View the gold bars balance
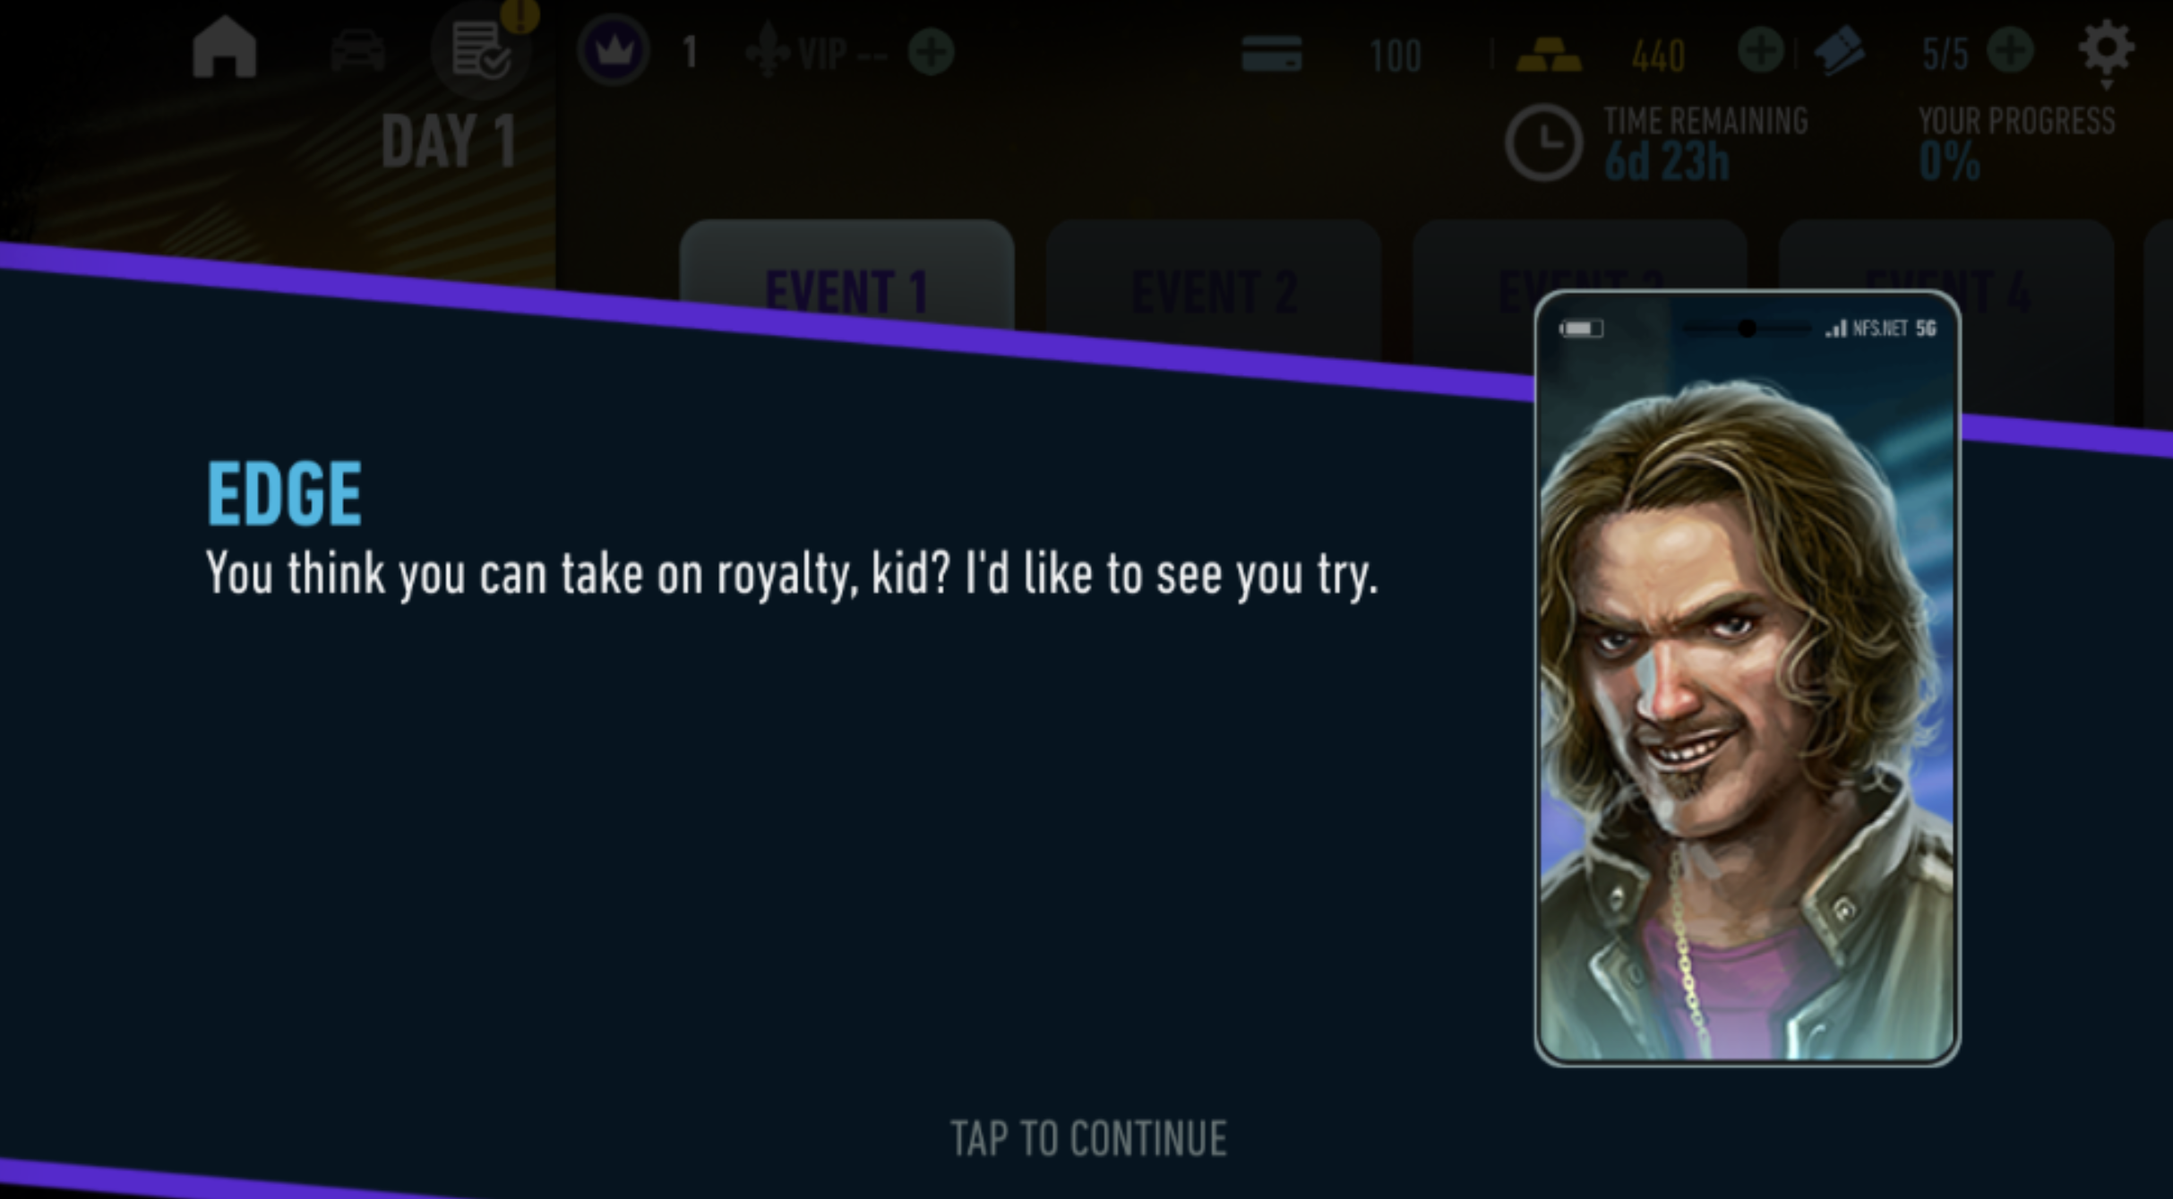 coord(1601,56)
